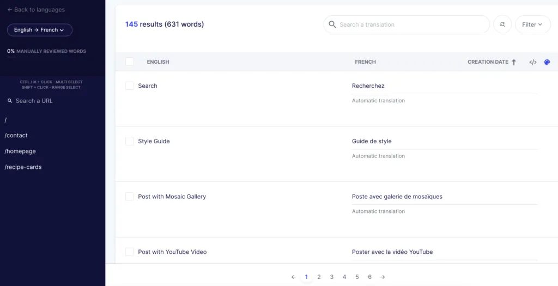The height and width of the screenshot is (286, 558).
Task: Go to previous page arrow
Action: 294,277
